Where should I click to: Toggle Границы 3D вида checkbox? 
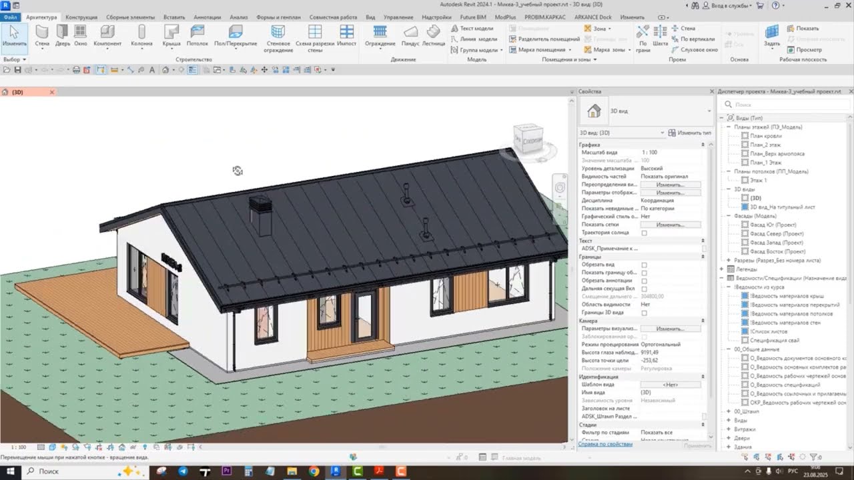644,313
